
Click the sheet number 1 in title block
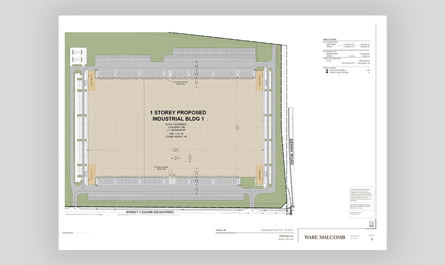(x=372, y=239)
